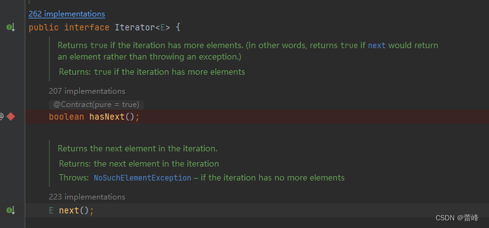The width and height of the screenshot is (489, 228).
Task: Show the 223 implementations of next
Action: pyautogui.click(x=87, y=197)
